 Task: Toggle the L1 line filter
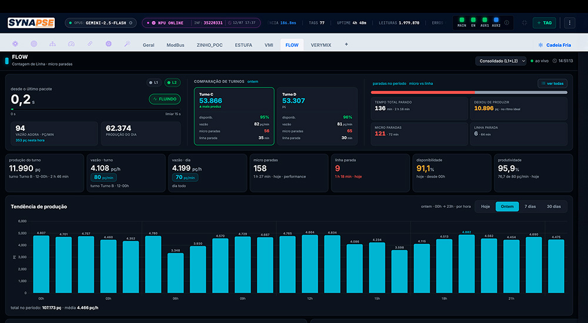coord(153,82)
